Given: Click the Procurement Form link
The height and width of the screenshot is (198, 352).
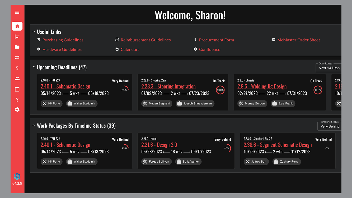Looking at the screenshot, I should (x=216, y=40).
